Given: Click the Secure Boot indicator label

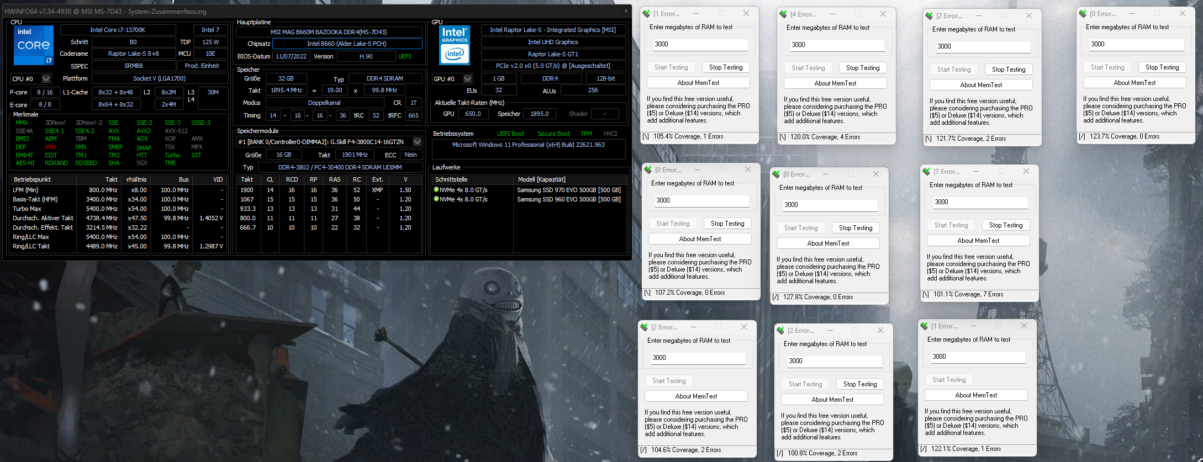Looking at the screenshot, I should point(553,134).
